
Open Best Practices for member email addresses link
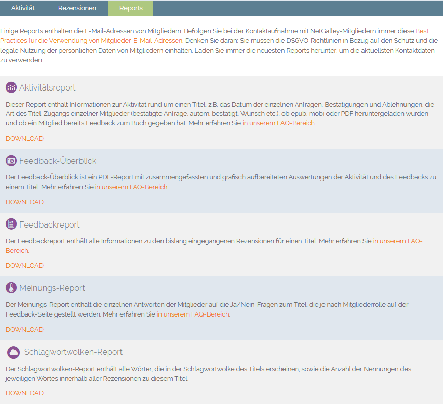91,40
